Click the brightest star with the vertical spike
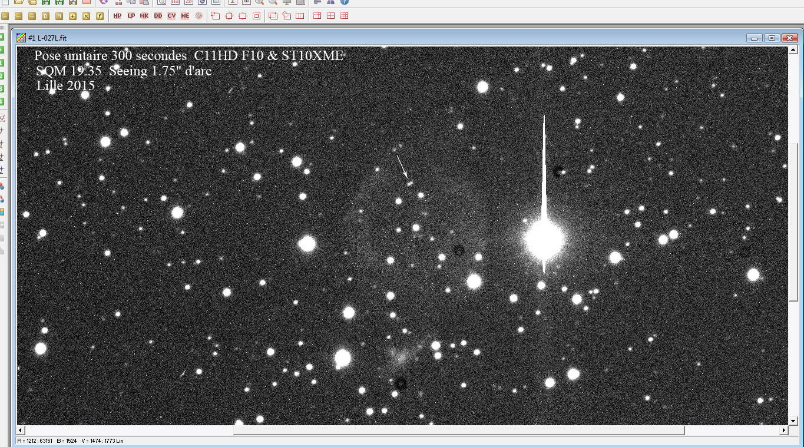Image resolution: width=804 pixels, height=447 pixels. click(x=543, y=240)
